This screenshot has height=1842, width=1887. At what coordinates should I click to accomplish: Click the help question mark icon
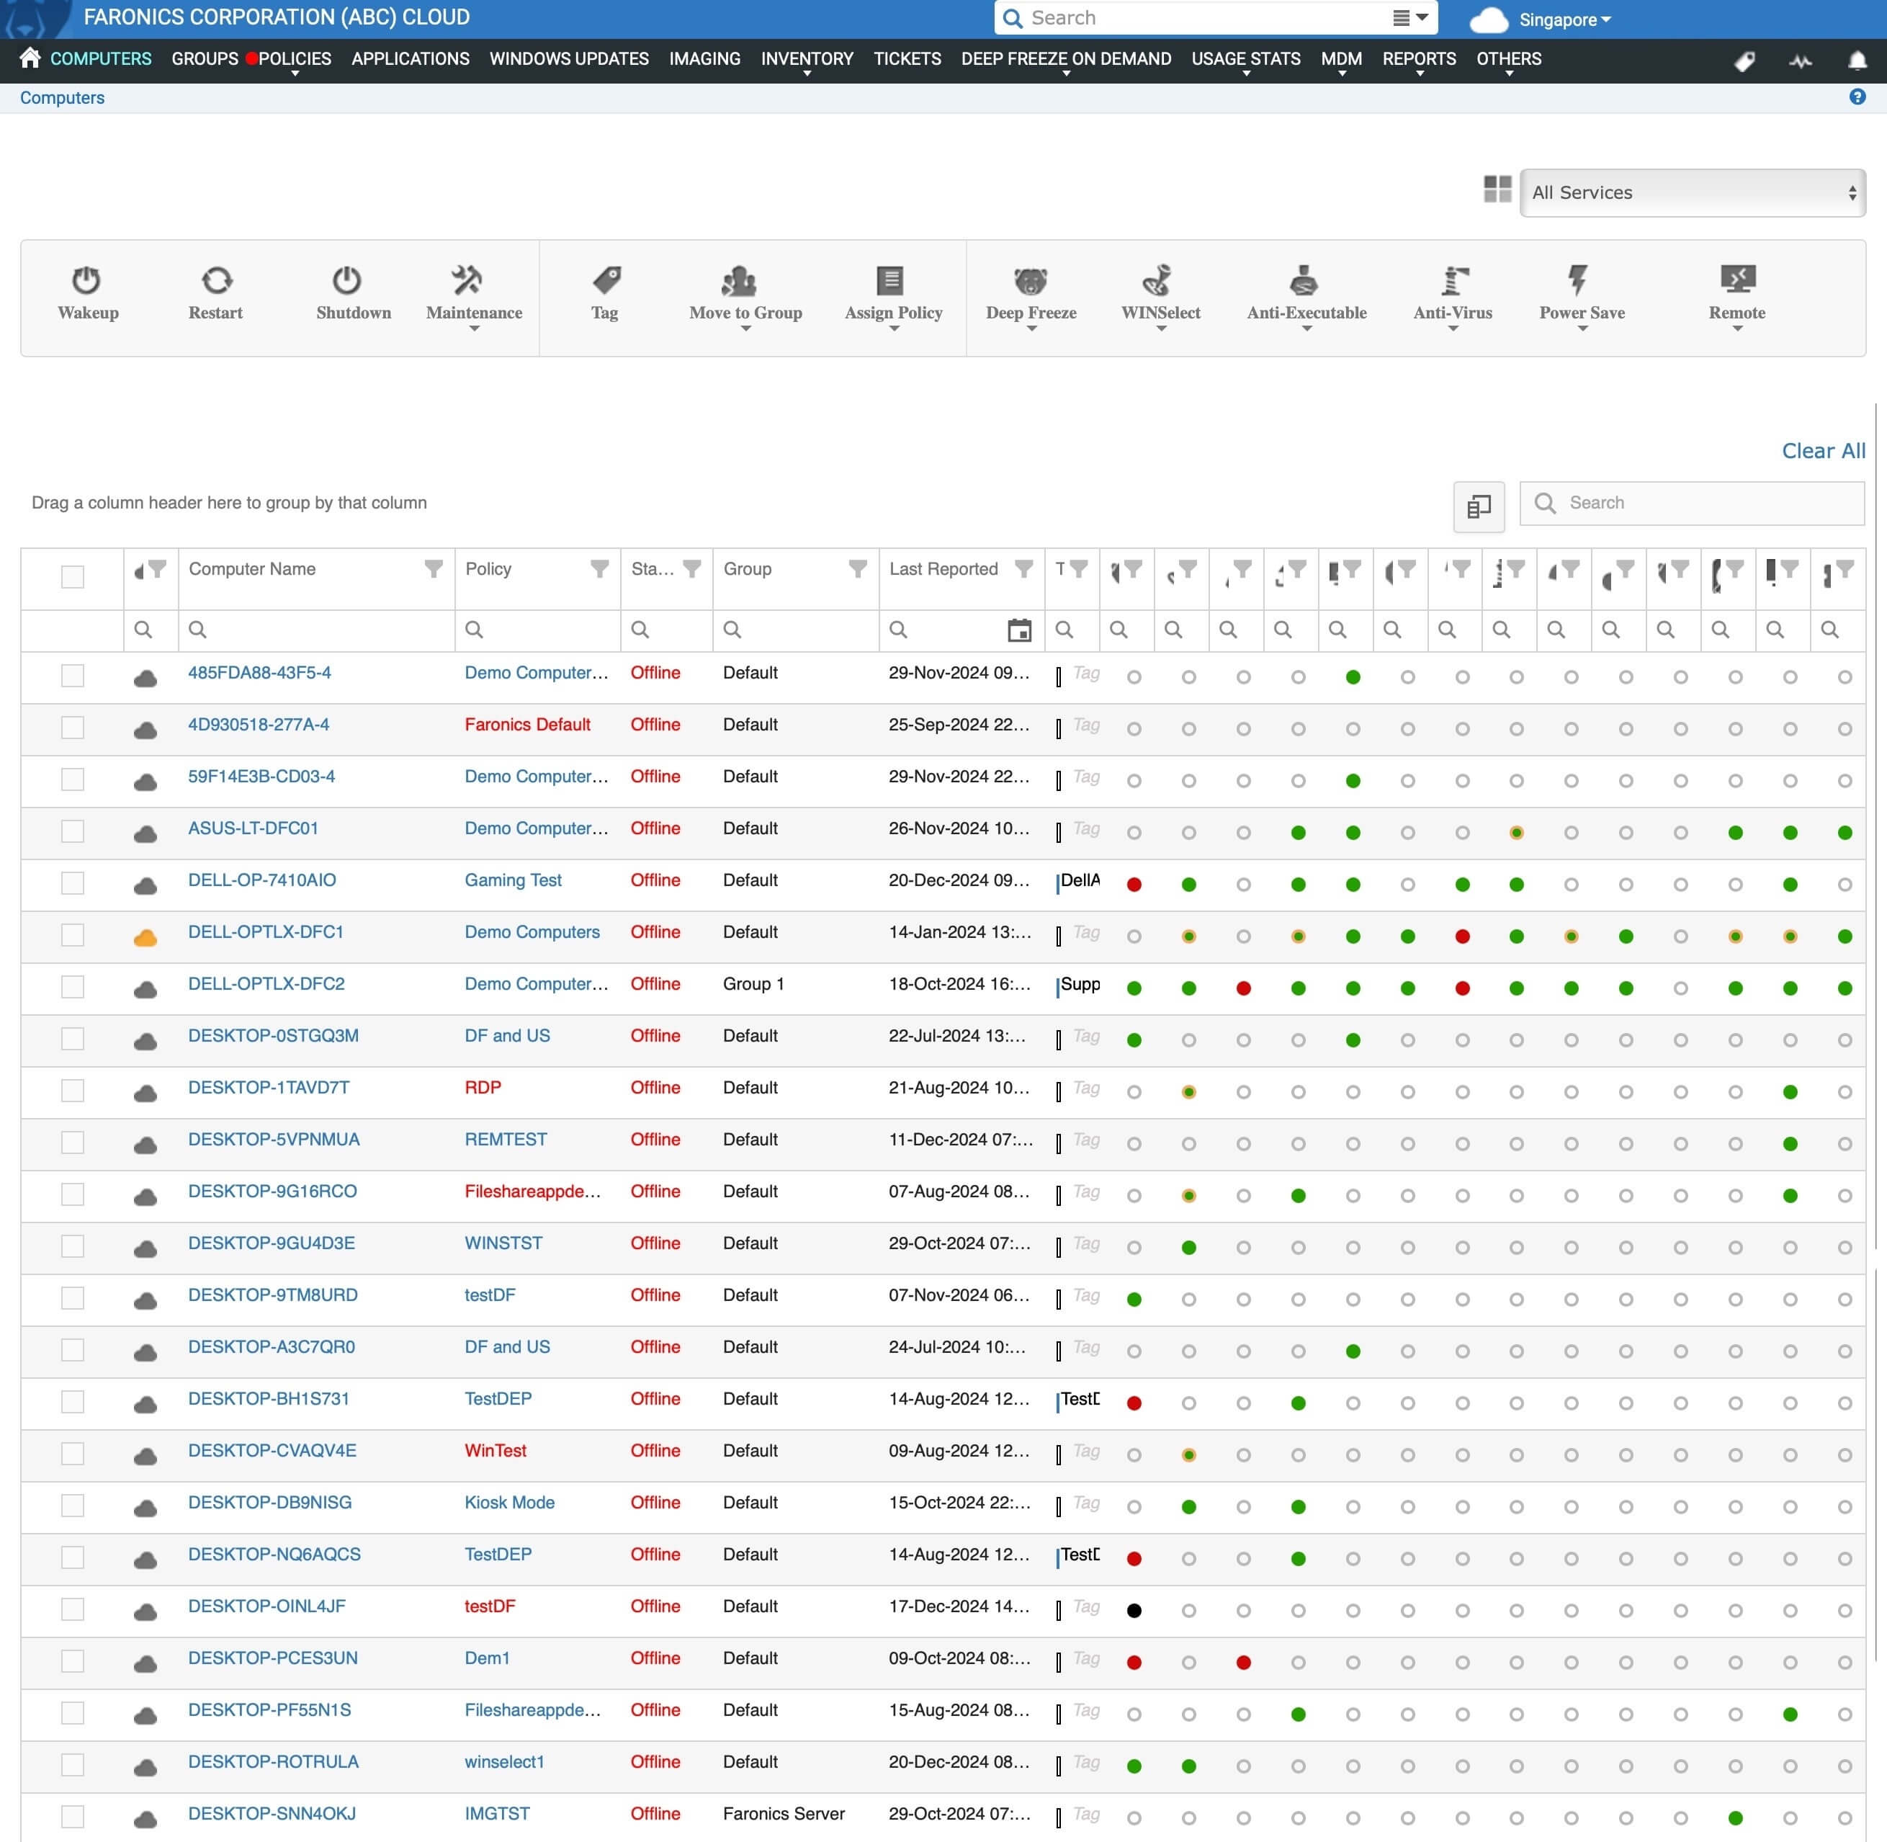point(1857,97)
